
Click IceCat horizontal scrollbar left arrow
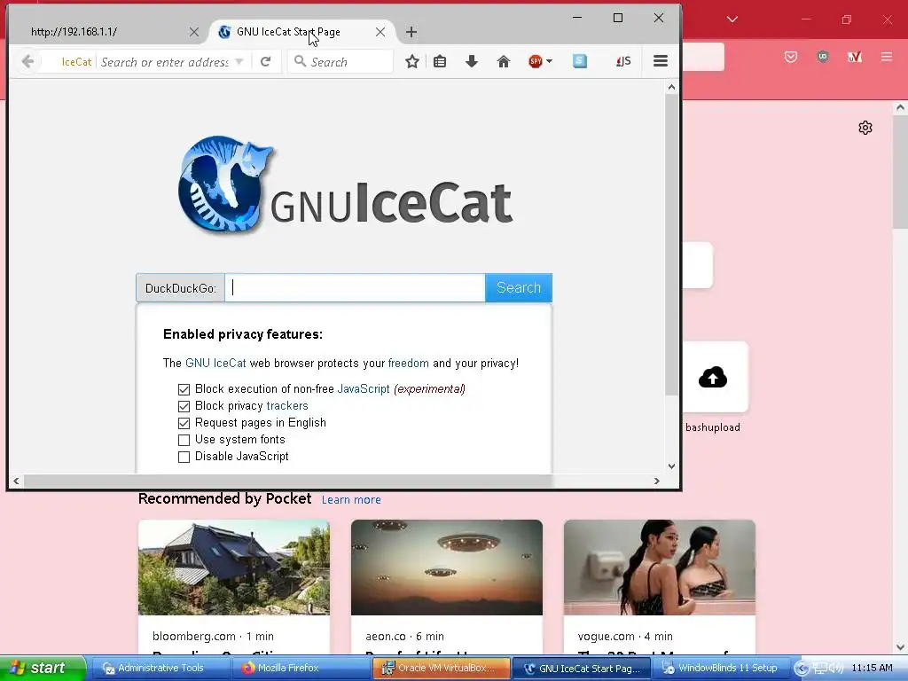(16, 481)
